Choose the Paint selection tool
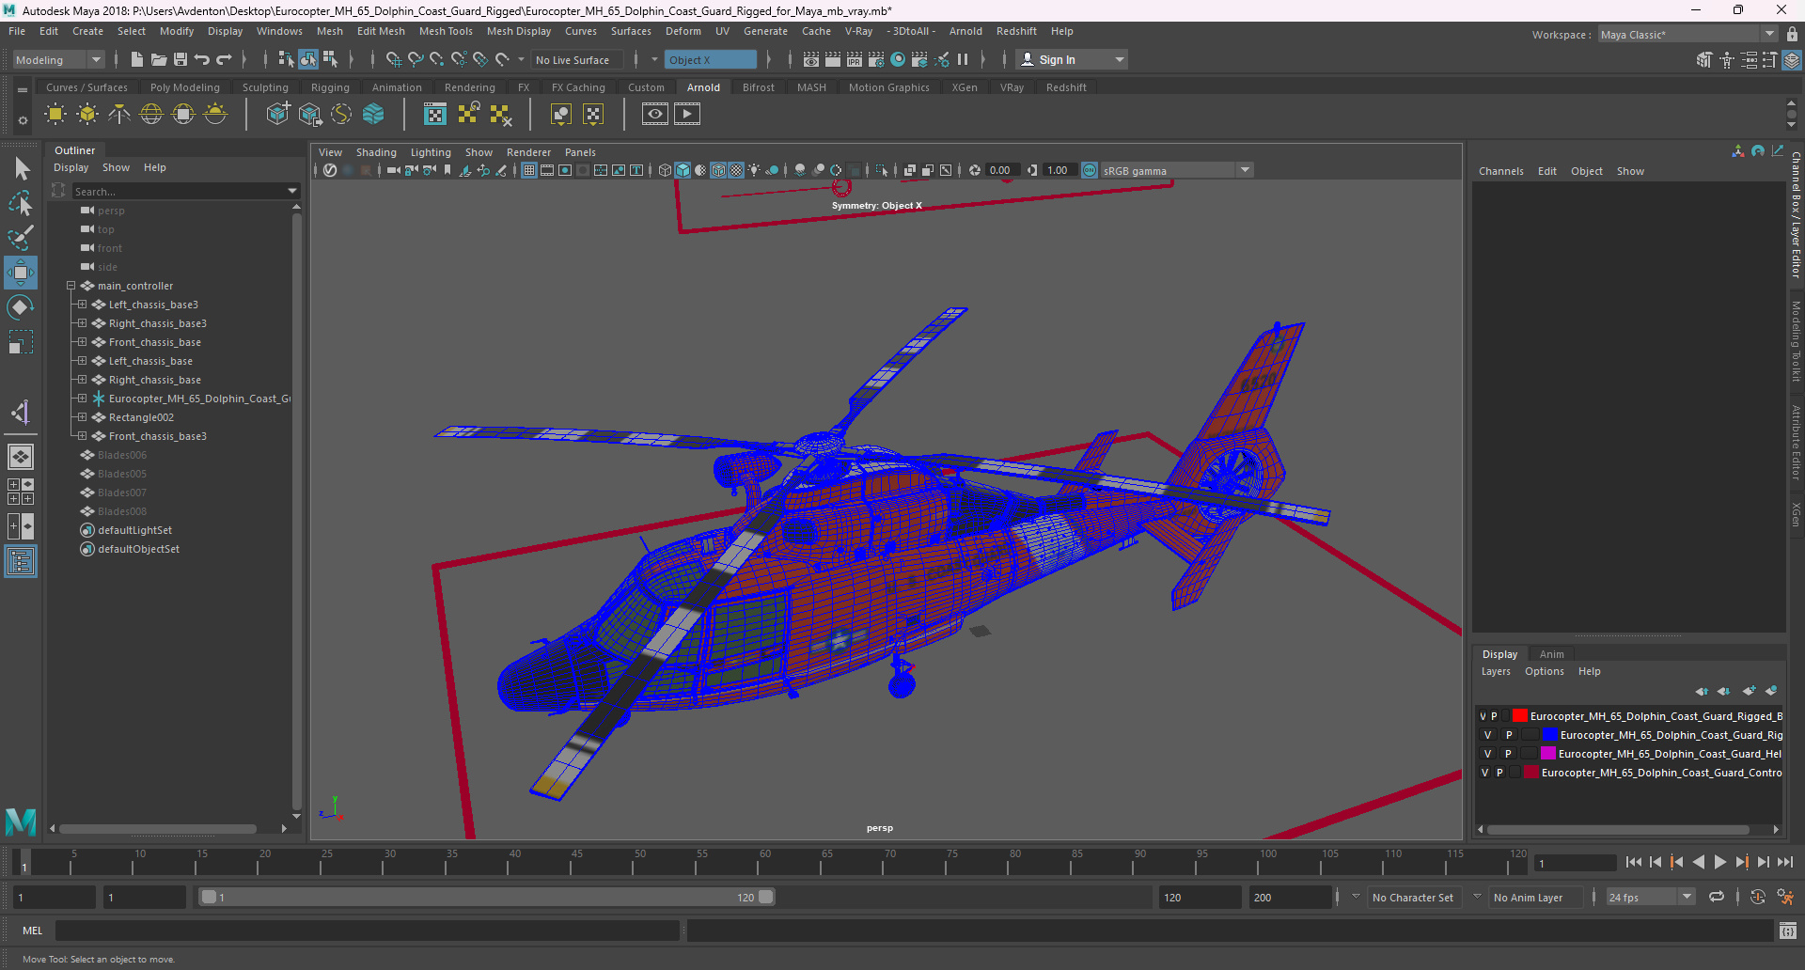1805x970 pixels. 21,238
